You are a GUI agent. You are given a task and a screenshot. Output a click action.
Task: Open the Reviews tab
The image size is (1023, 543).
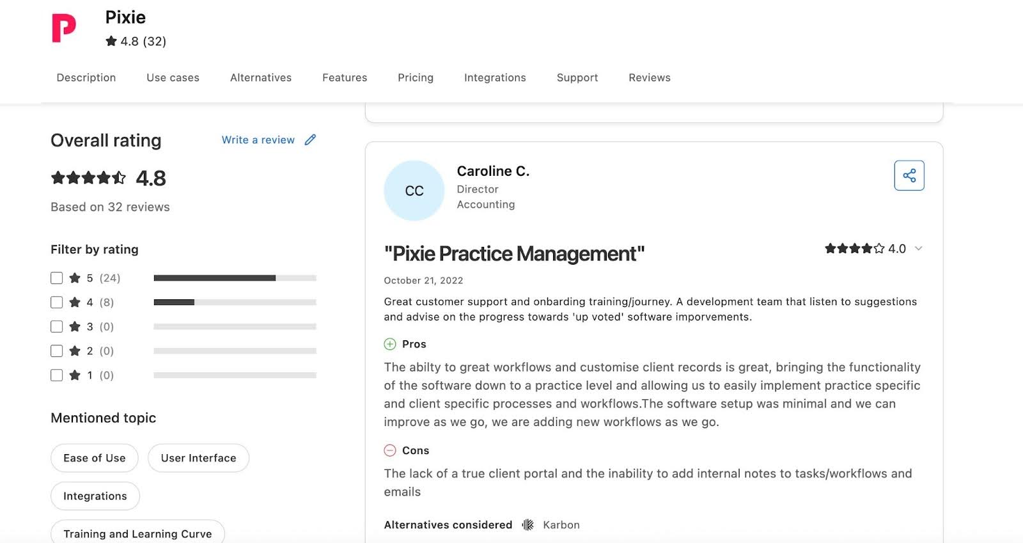tap(649, 77)
